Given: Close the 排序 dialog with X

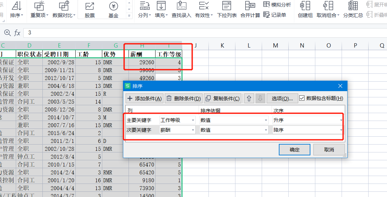Looking at the screenshot, I should [340, 86].
